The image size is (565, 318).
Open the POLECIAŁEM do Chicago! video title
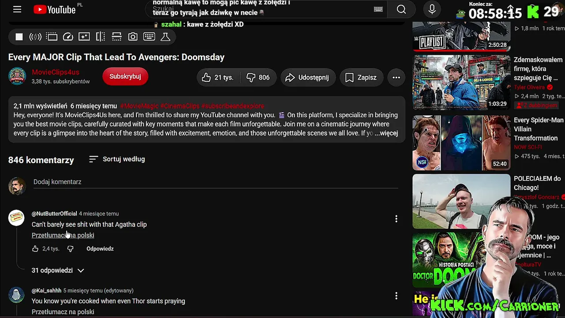click(x=537, y=183)
